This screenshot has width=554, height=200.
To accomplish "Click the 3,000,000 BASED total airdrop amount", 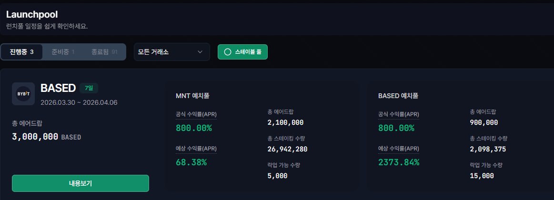I will pyautogui.click(x=46, y=137).
